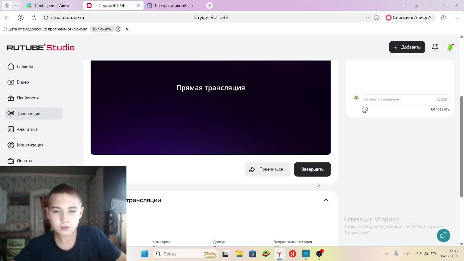Click Завершить to end the stream
464x261 pixels.
312,169
